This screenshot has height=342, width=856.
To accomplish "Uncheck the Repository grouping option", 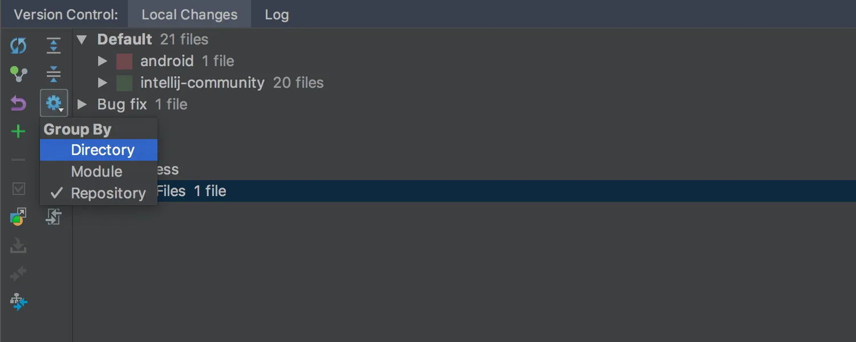I will pos(108,193).
